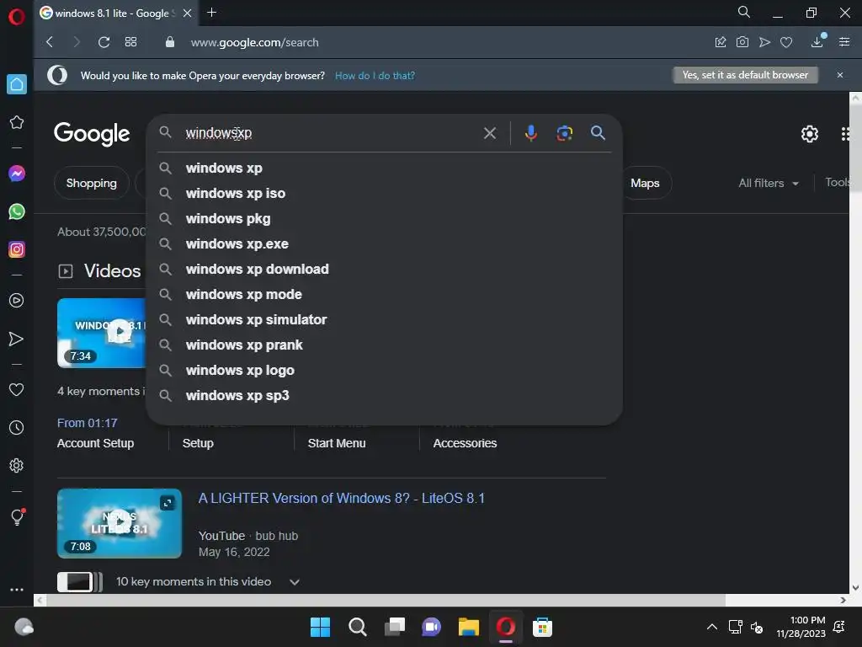Choose suggestion windows xp

point(384,168)
